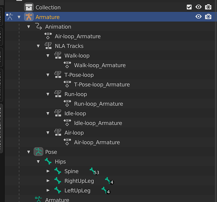Screen dimensions: 217x202
Task: Click the RightUpLeg bone icon
Action: pyautogui.click(x=58, y=181)
